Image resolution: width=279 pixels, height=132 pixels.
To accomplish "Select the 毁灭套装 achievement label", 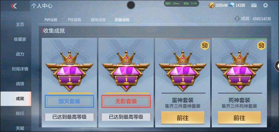I will coord(69,101).
